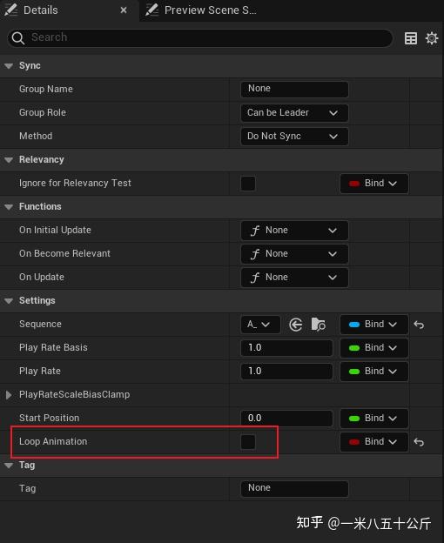Reset Loop Animation to default value

click(x=419, y=442)
